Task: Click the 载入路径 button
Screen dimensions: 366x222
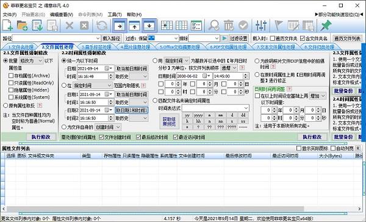Action: pos(112,38)
